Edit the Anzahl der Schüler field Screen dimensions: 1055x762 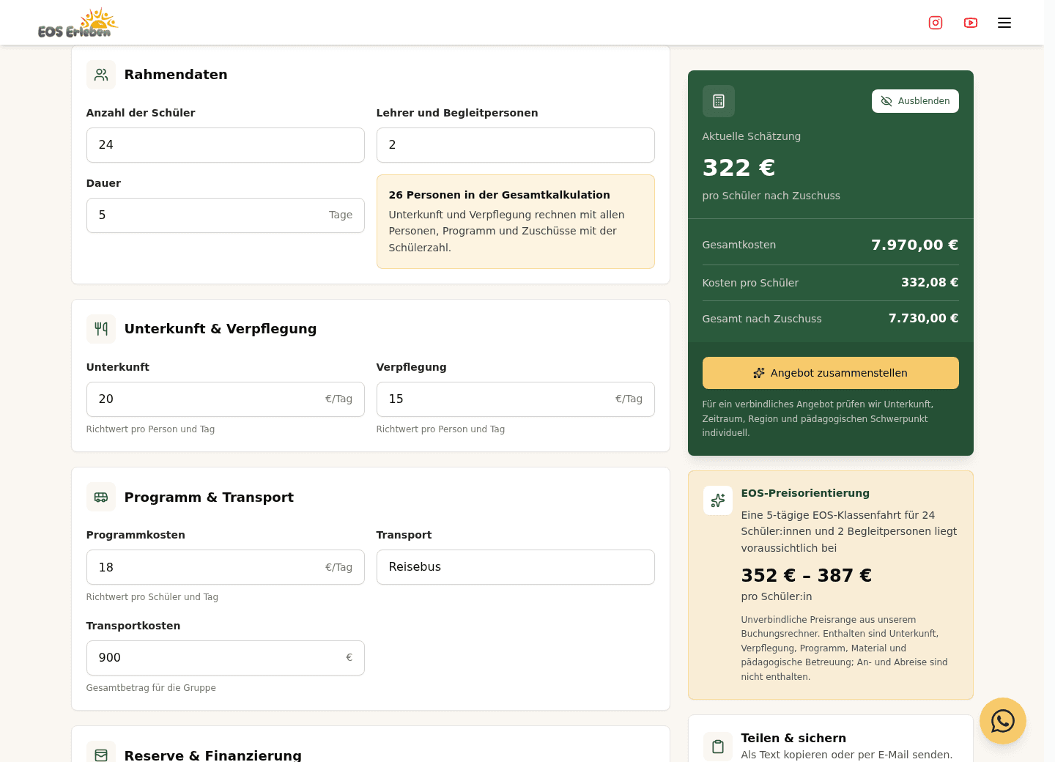226,145
